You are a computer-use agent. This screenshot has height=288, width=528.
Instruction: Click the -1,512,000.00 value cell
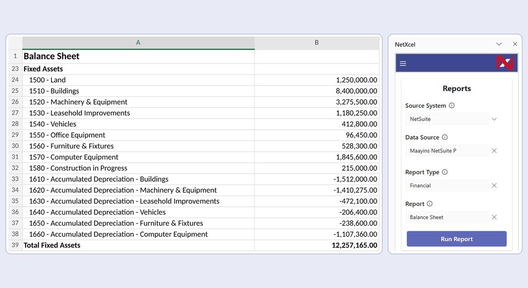click(317, 179)
